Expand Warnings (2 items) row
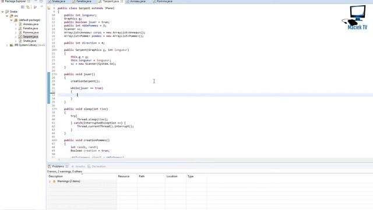Screen dimensions: 373x210 (50, 181)
